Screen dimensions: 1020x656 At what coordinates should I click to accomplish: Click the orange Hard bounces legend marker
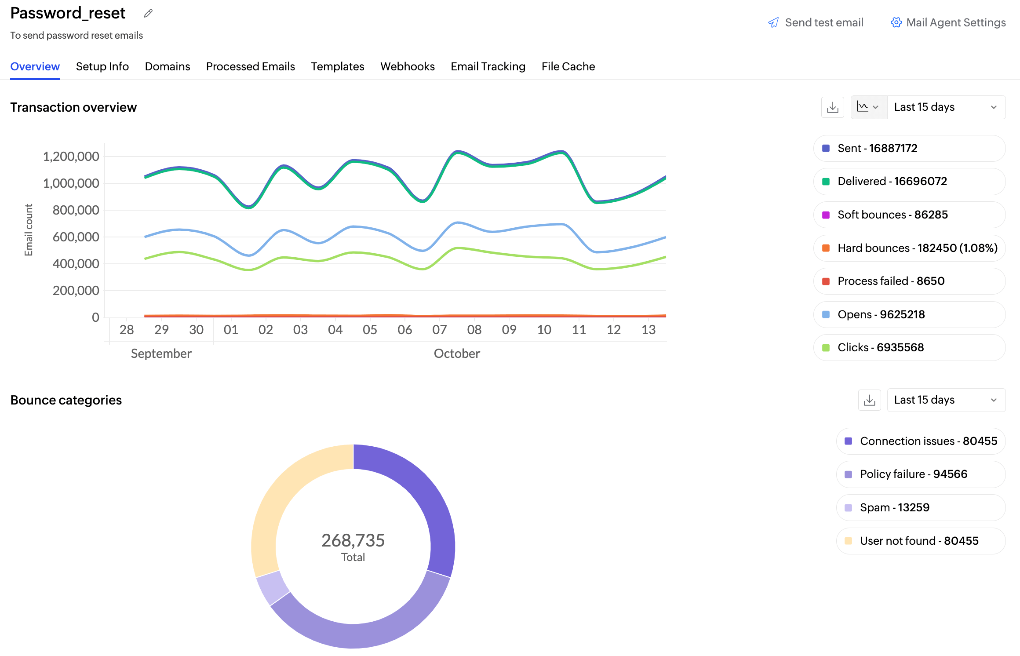click(x=826, y=248)
